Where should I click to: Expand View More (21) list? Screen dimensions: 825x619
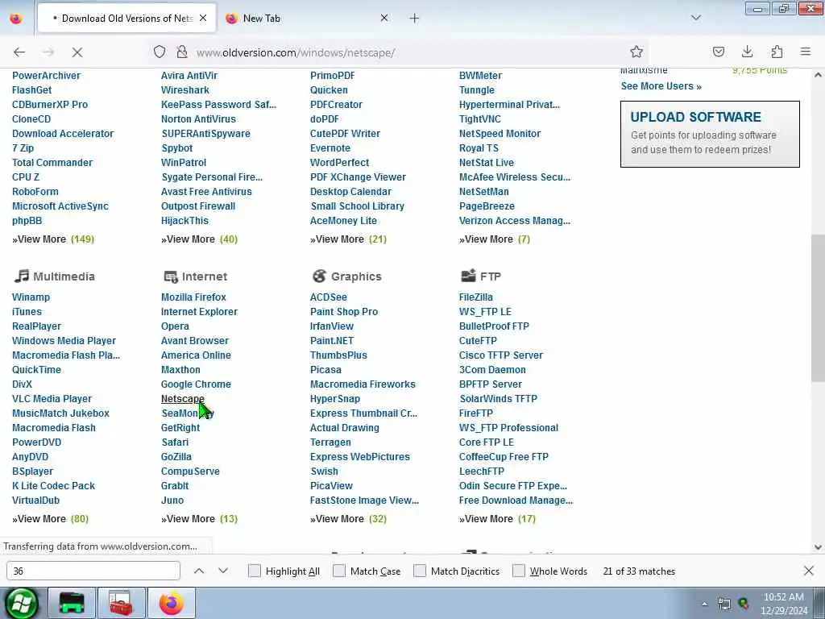pyautogui.click(x=348, y=239)
